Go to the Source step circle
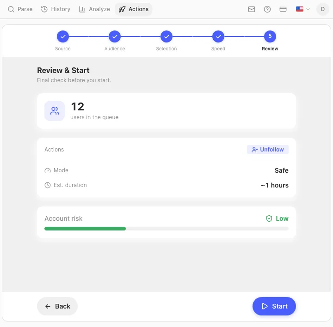 click(63, 36)
